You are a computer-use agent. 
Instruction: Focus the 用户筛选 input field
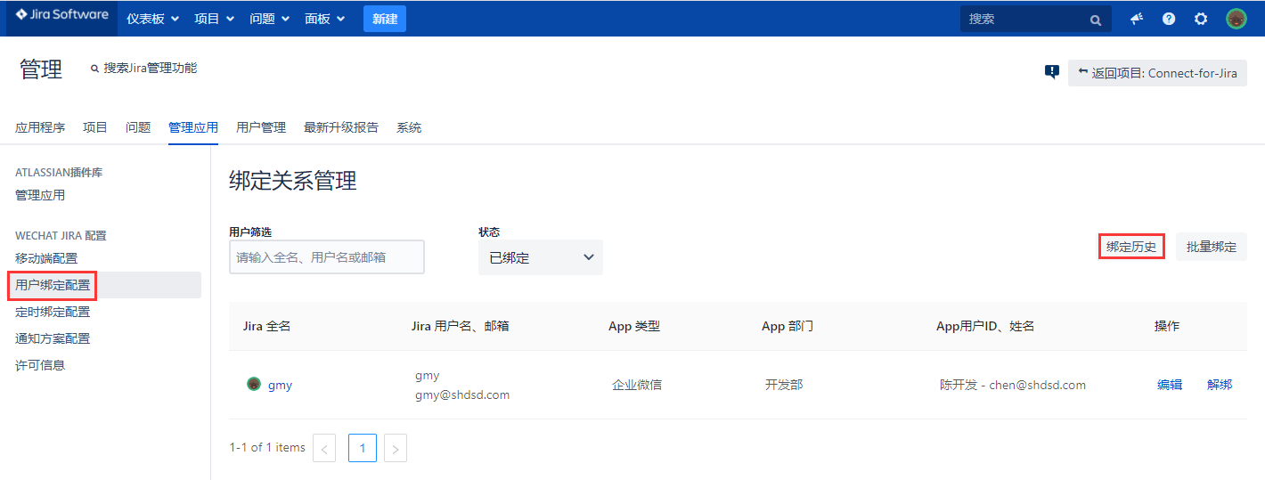tap(326, 257)
